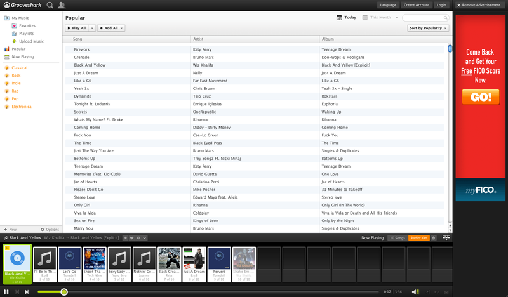Switch popular view to This Month

377,18
